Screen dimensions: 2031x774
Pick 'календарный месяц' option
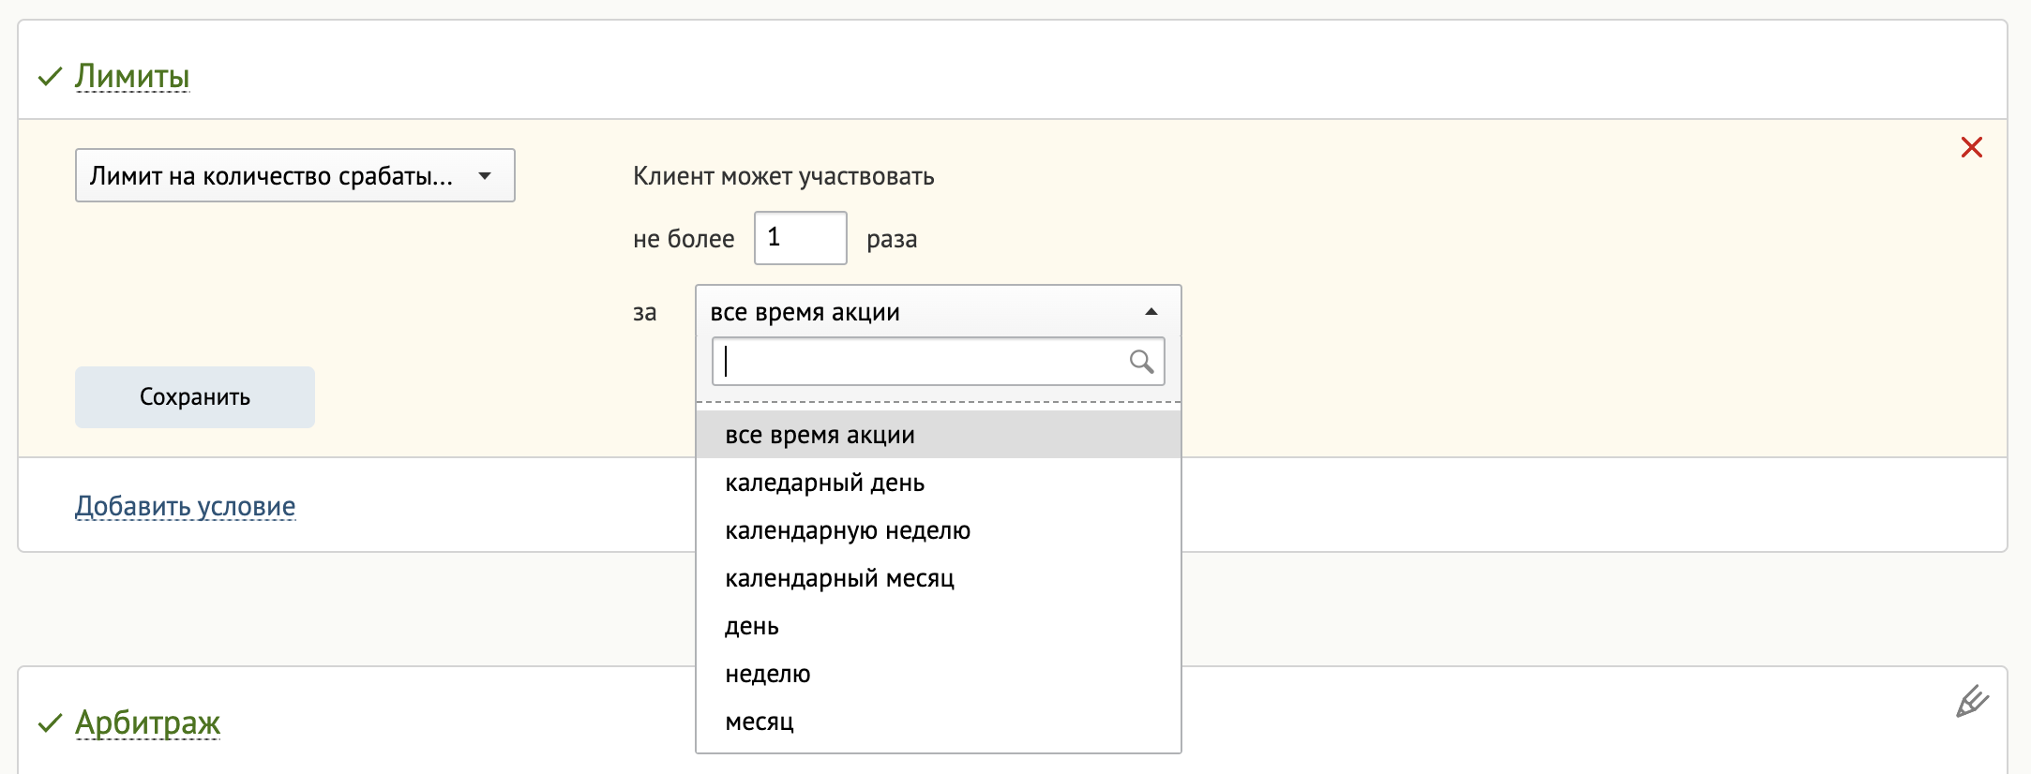(938, 578)
